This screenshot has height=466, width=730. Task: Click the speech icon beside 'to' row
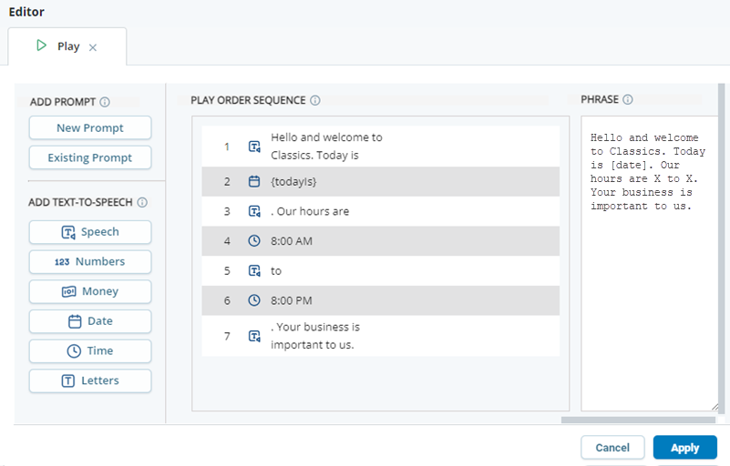[x=254, y=271]
